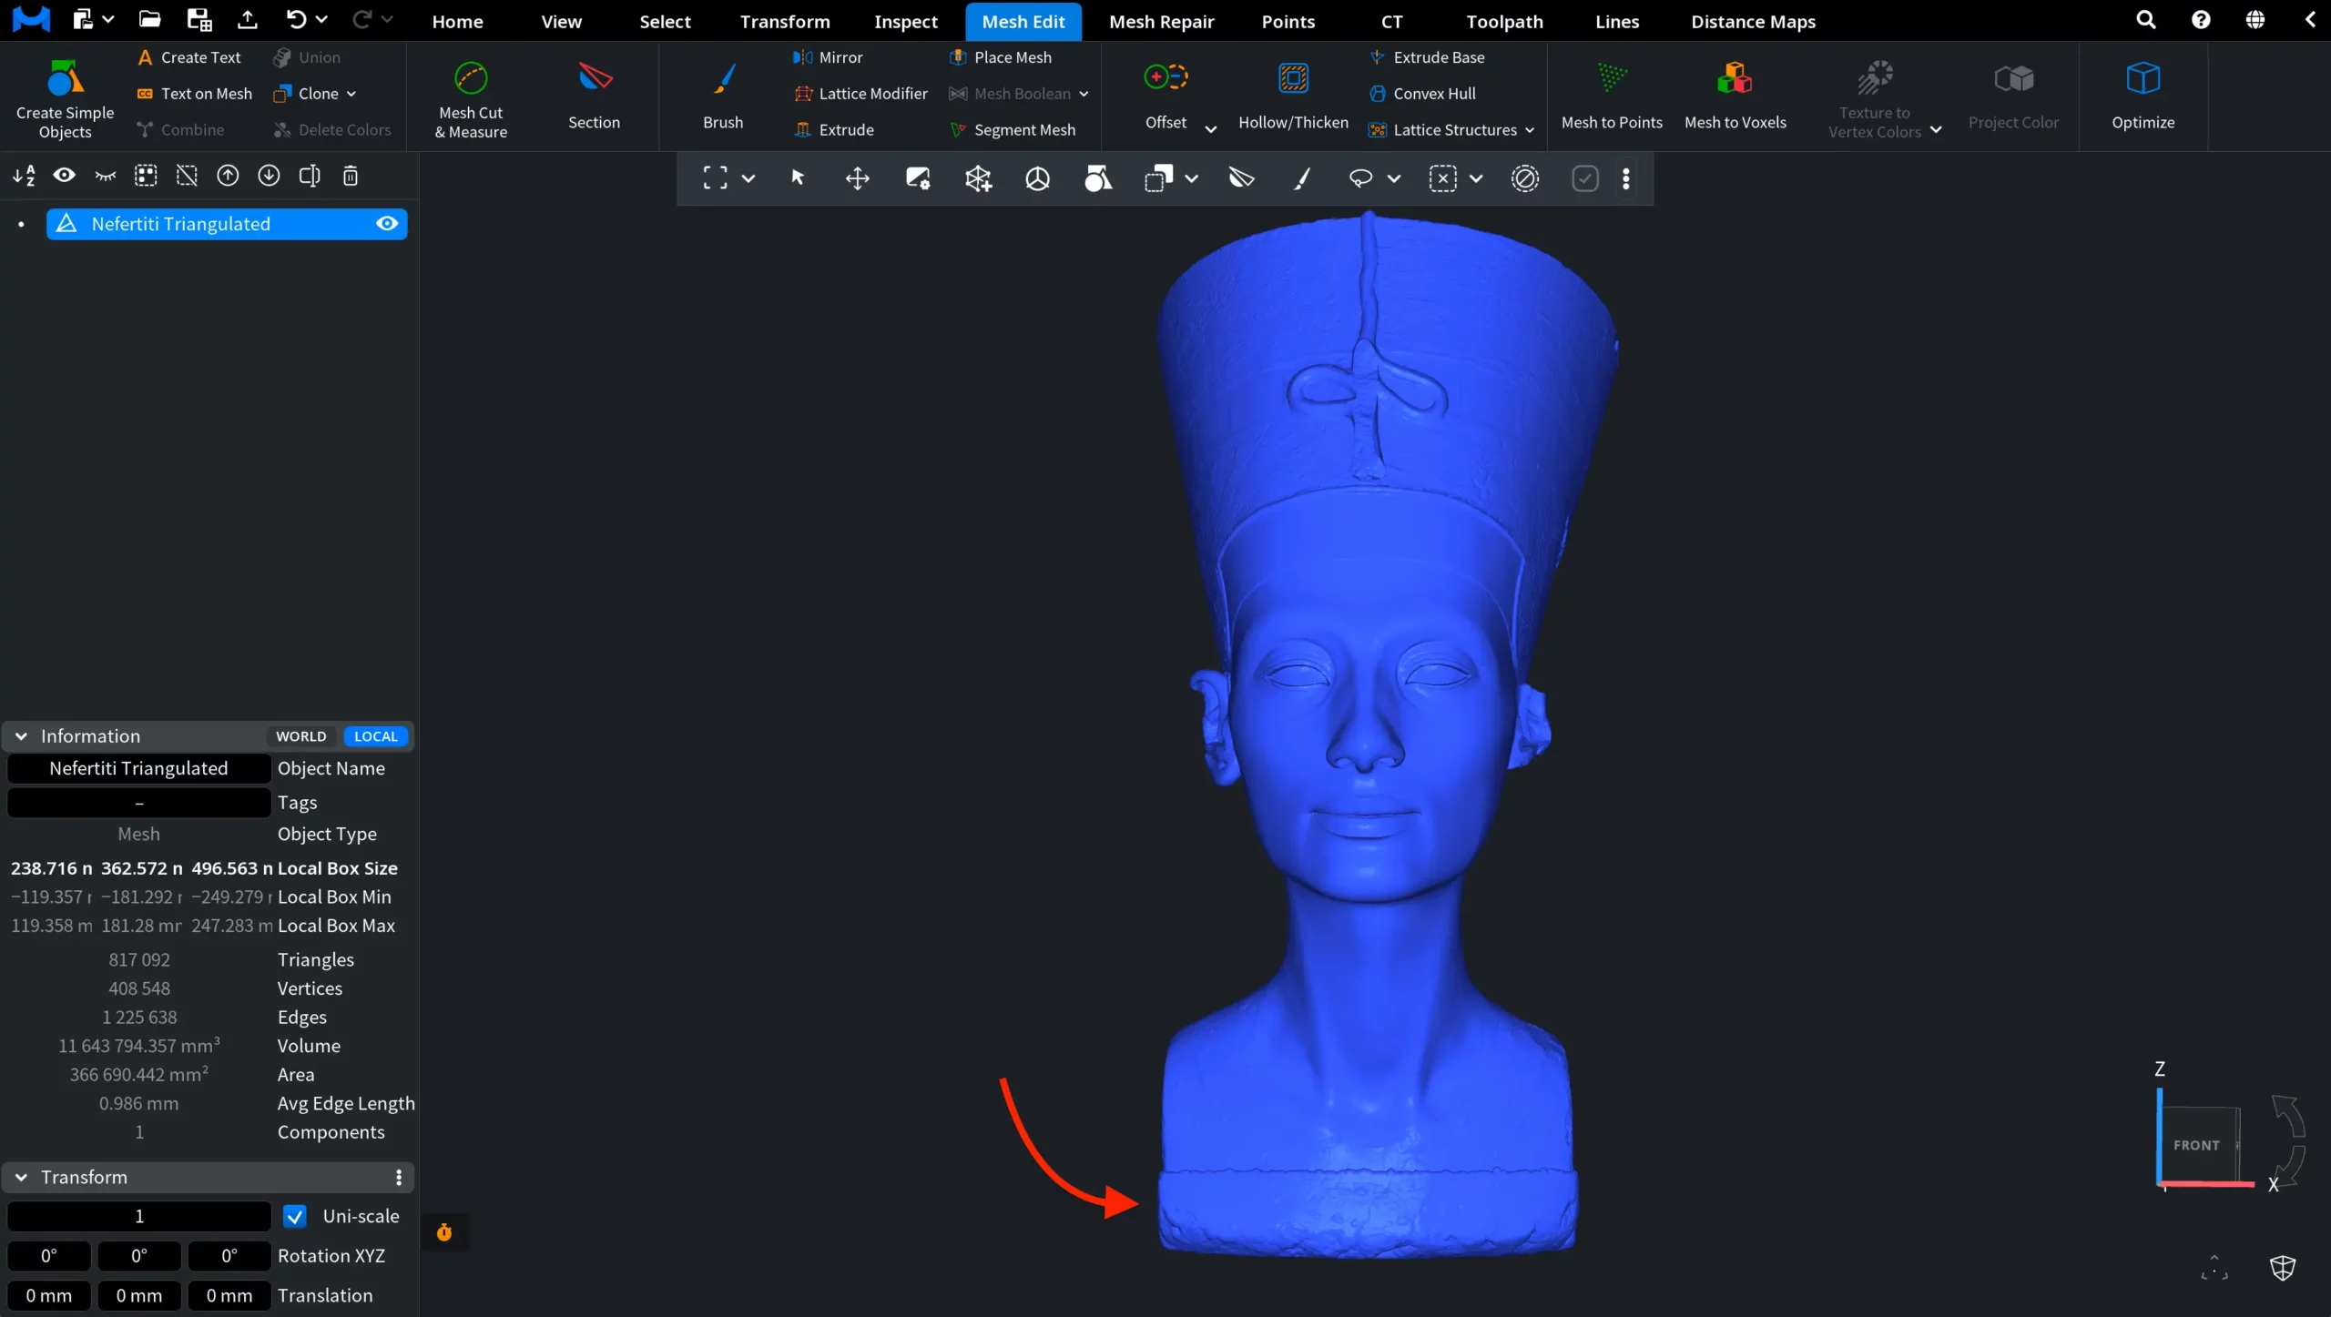
Task: Open the Distance Maps tab
Action: point(1753,21)
